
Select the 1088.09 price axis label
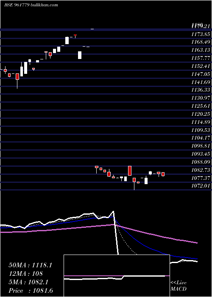pos(201,162)
